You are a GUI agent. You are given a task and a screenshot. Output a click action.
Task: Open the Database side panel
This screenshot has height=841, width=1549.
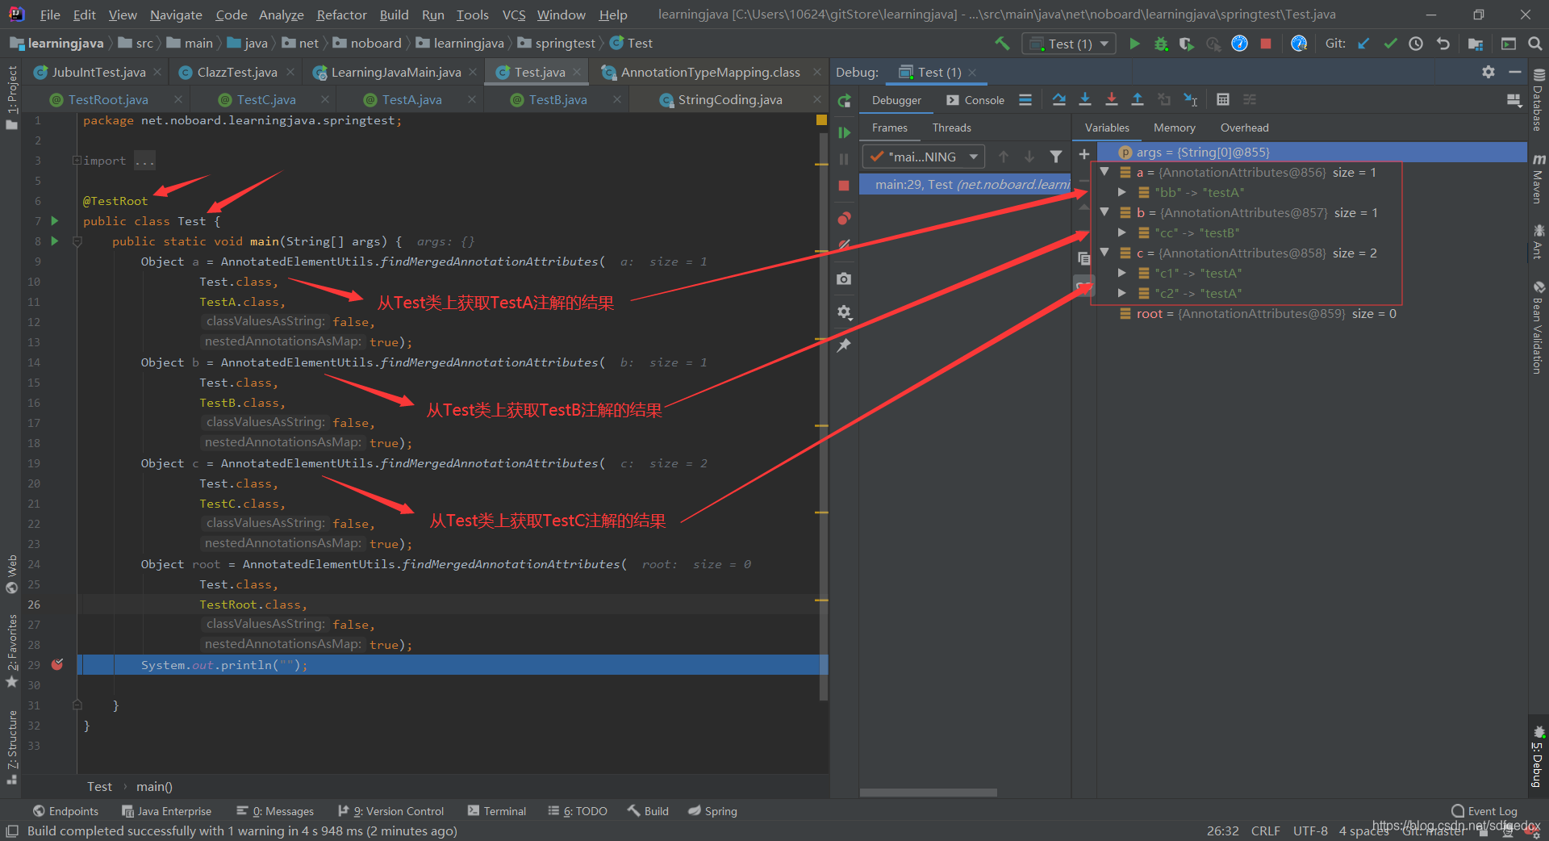coord(1539,100)
